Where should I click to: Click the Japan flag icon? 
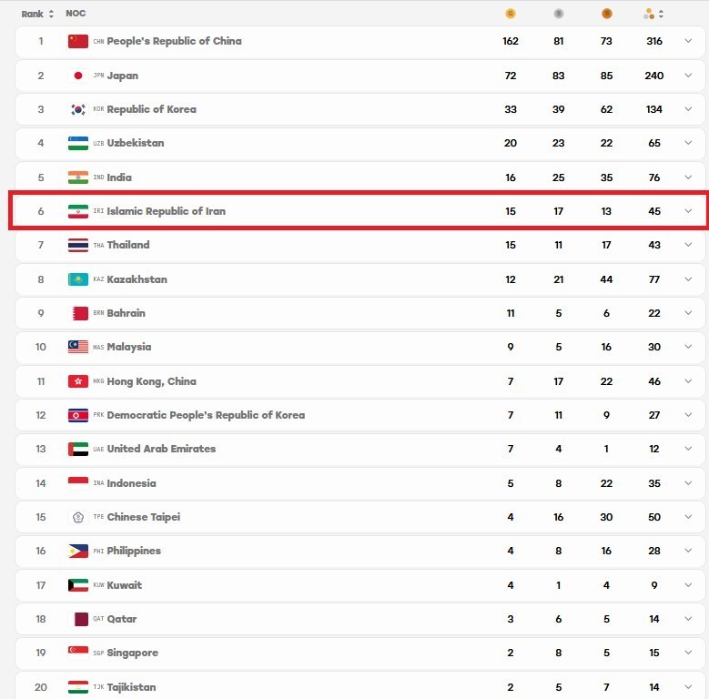(77, 76)
